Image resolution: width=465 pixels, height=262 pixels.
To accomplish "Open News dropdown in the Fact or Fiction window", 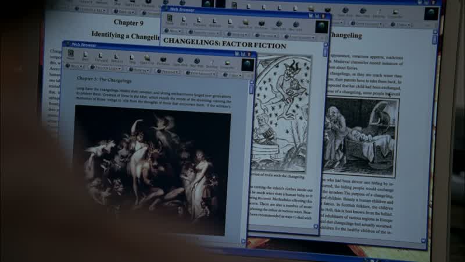I will (x=173, y=31).
